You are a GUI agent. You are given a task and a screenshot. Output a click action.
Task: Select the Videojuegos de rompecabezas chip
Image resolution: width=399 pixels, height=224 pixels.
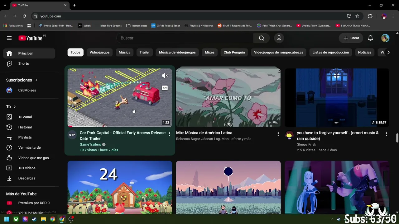click(279, 52)
